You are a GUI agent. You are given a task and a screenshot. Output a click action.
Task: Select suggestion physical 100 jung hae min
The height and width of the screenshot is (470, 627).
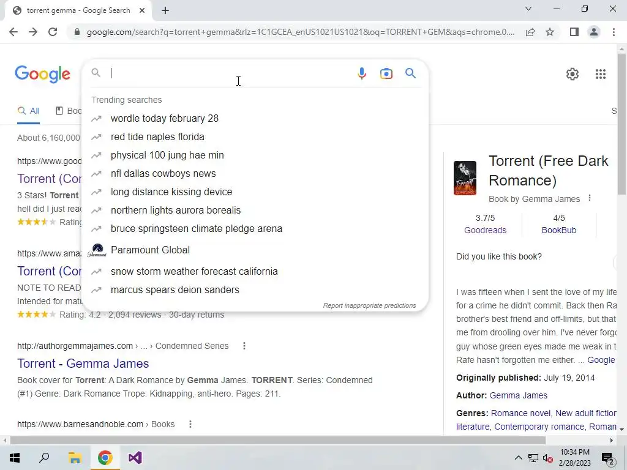(255, 155)
